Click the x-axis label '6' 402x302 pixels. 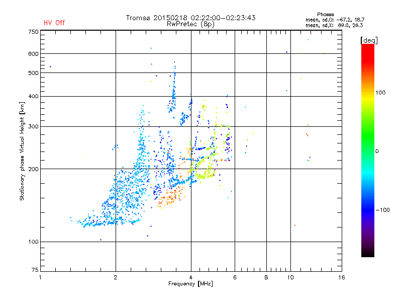pos(235,277)
